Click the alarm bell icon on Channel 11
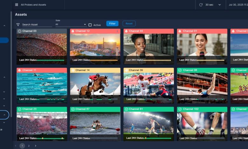The width and height of the screenshot is (248, 149). pos(19,70)
